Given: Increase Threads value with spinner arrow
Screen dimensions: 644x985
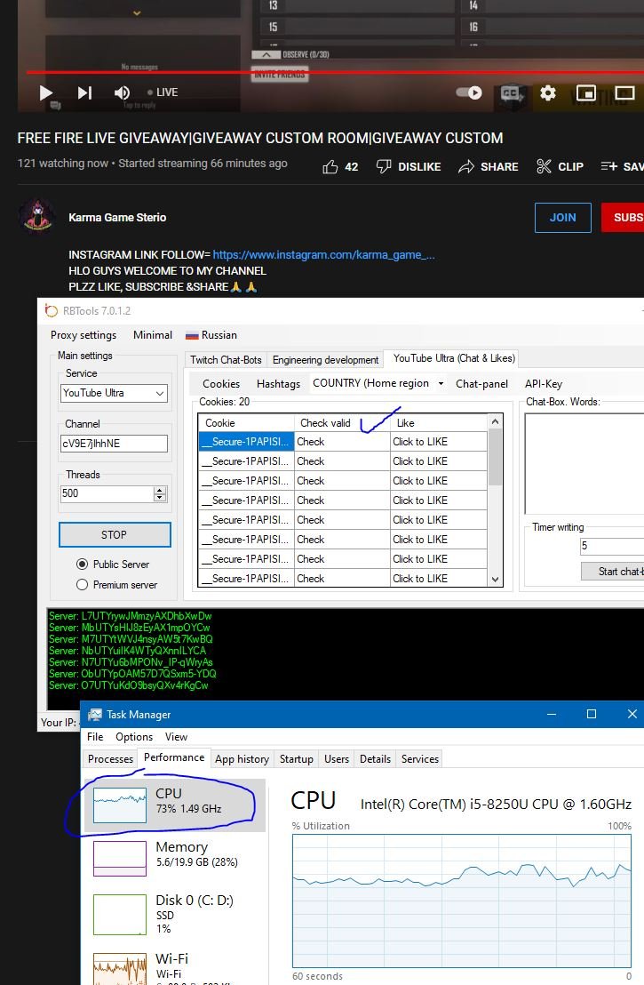Looking at the screenshot, I should [160, 489].
